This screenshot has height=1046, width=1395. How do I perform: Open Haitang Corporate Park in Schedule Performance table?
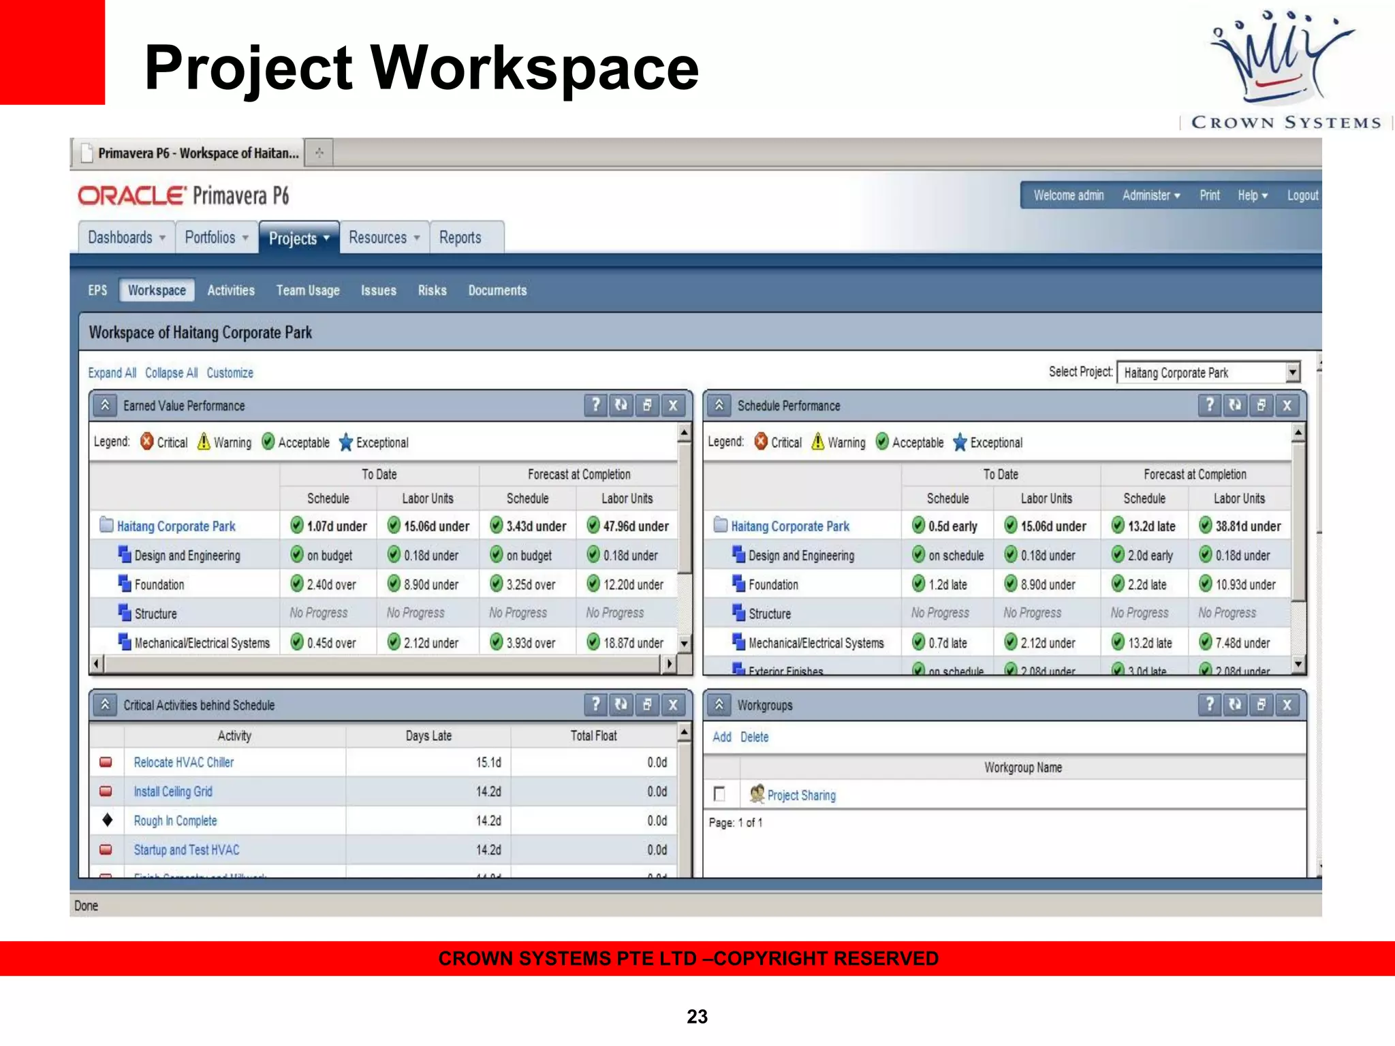[x=790, y=526]
